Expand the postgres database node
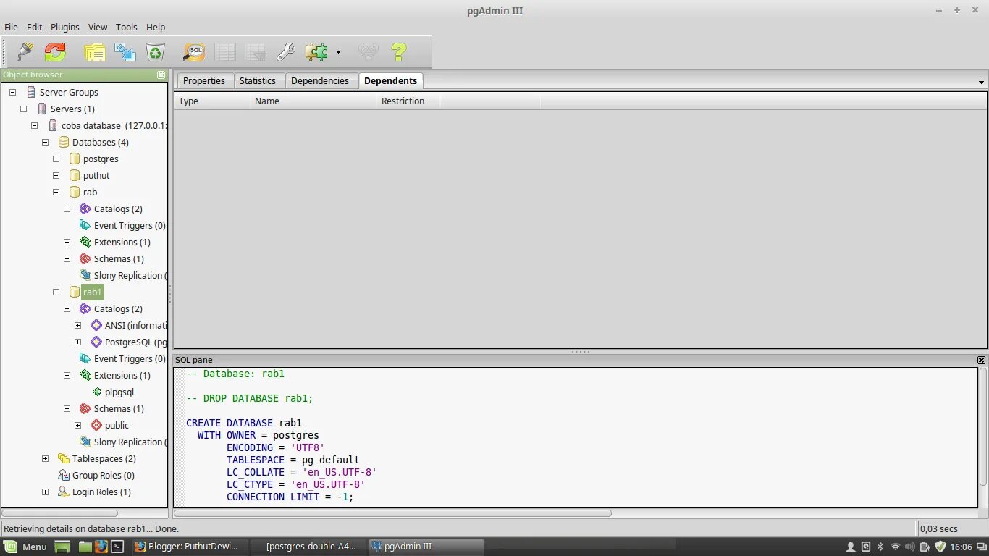The height and width of the screenshot is (556, 989). (x=56, y=159)
